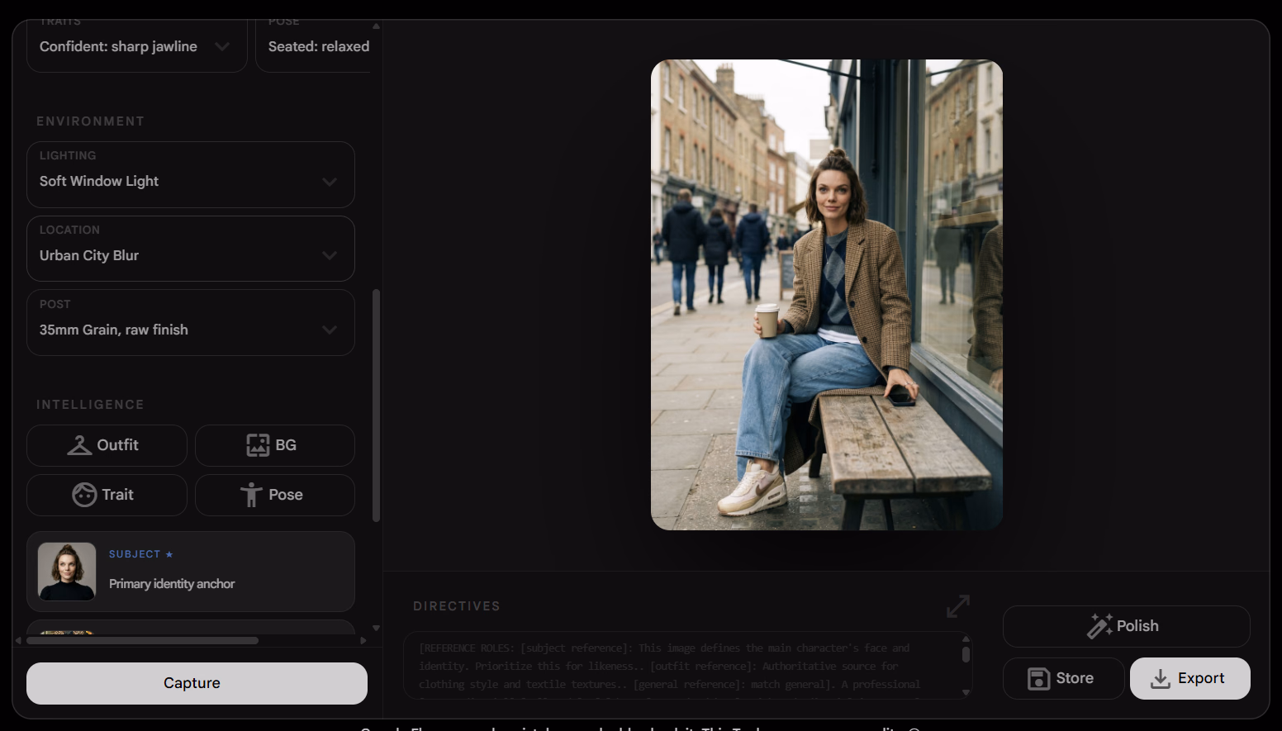Screen dimensions: 1282x731
Task: Expand the Post dropdown set to 35mm Grain
Action: coord(191,323)
